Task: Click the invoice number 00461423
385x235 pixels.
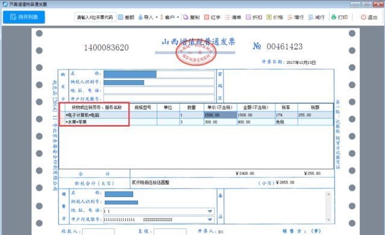Action: point(284,46)
